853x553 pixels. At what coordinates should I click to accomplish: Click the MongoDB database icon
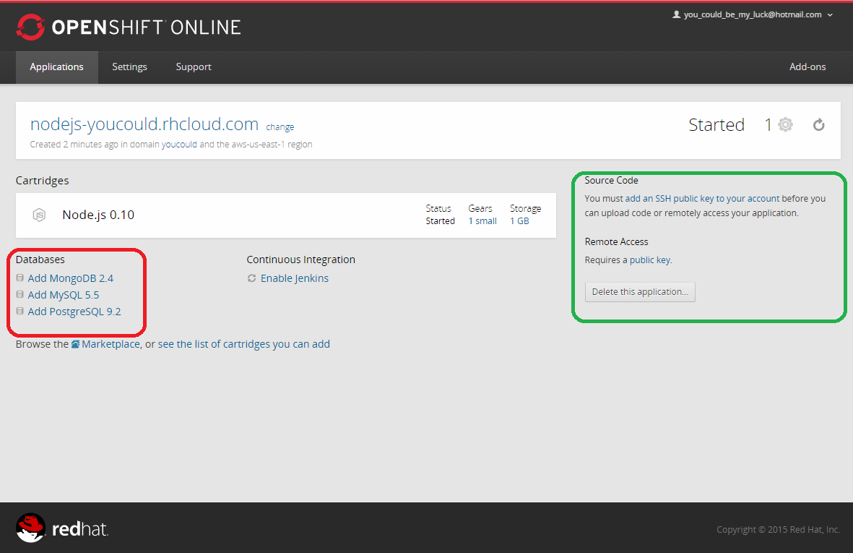(20, 278)
